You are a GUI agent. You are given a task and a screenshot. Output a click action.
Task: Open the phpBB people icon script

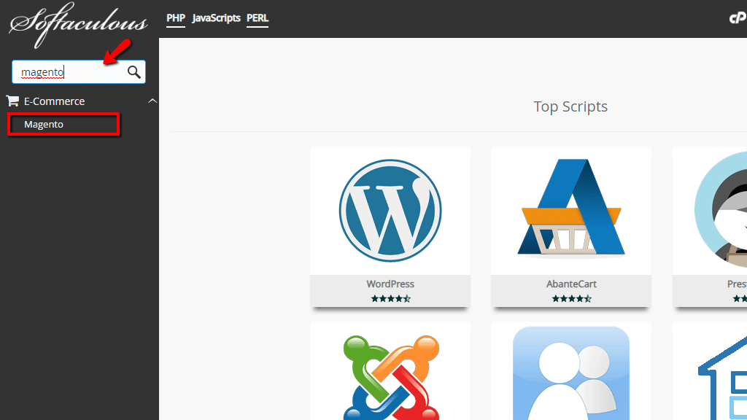(570, 376)
